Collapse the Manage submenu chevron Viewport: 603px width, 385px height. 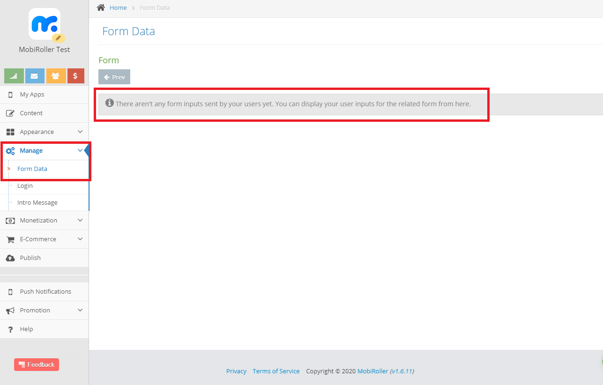pos(80,151)
